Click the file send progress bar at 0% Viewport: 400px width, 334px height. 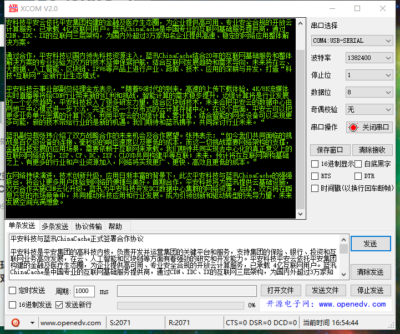coord(180,305)
